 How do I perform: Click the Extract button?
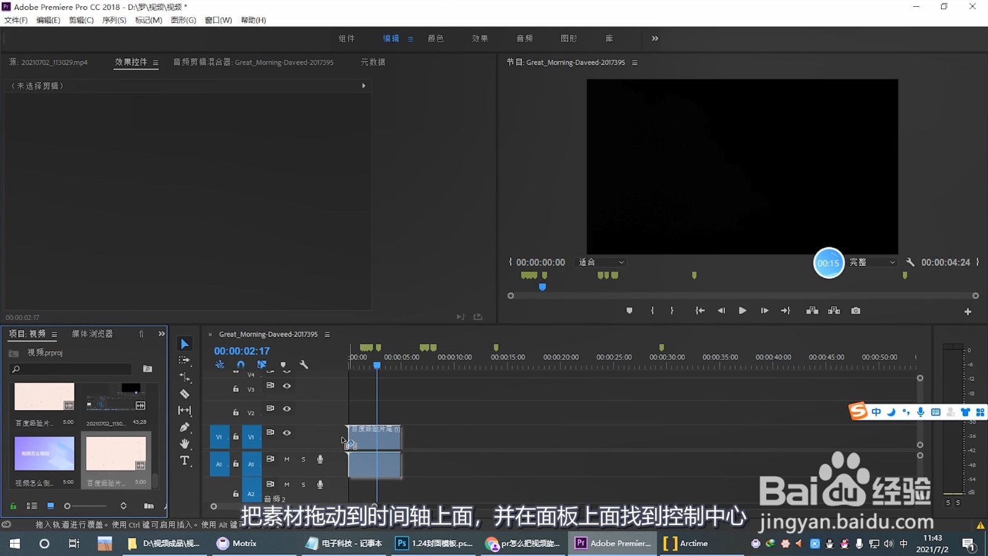click(x=834, y=311)
